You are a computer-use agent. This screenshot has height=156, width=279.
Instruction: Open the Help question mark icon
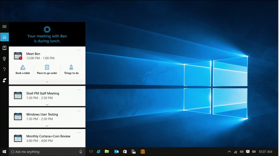[5, 70]
